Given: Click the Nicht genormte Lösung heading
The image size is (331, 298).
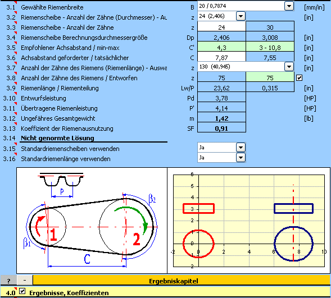Looking at the screenshot, I should [57, 138].
